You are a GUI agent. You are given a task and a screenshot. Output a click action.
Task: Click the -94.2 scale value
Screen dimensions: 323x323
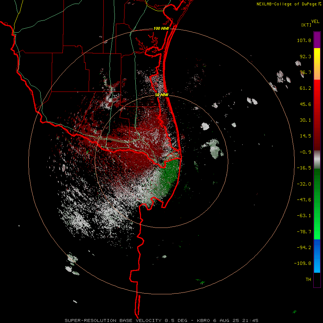[304, 248]
